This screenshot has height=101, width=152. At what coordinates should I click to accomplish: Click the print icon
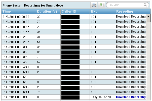[94, 5]
